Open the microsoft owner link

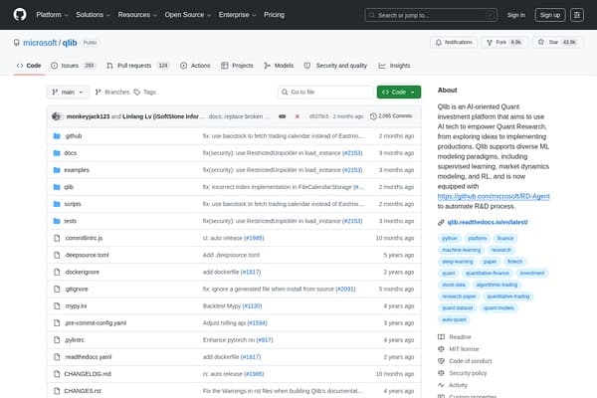(x=40, y=43)
